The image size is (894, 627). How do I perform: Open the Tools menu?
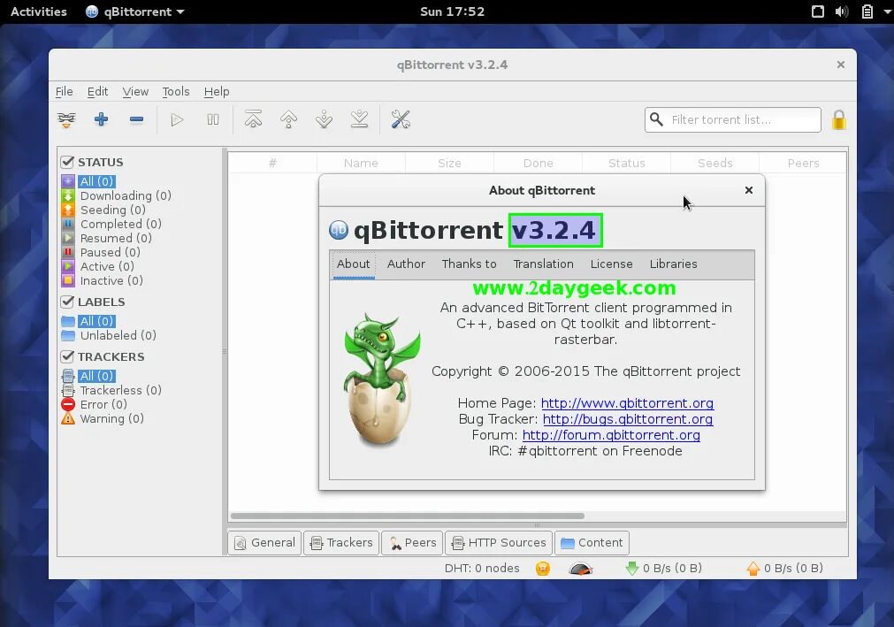(x=176, y=91)
